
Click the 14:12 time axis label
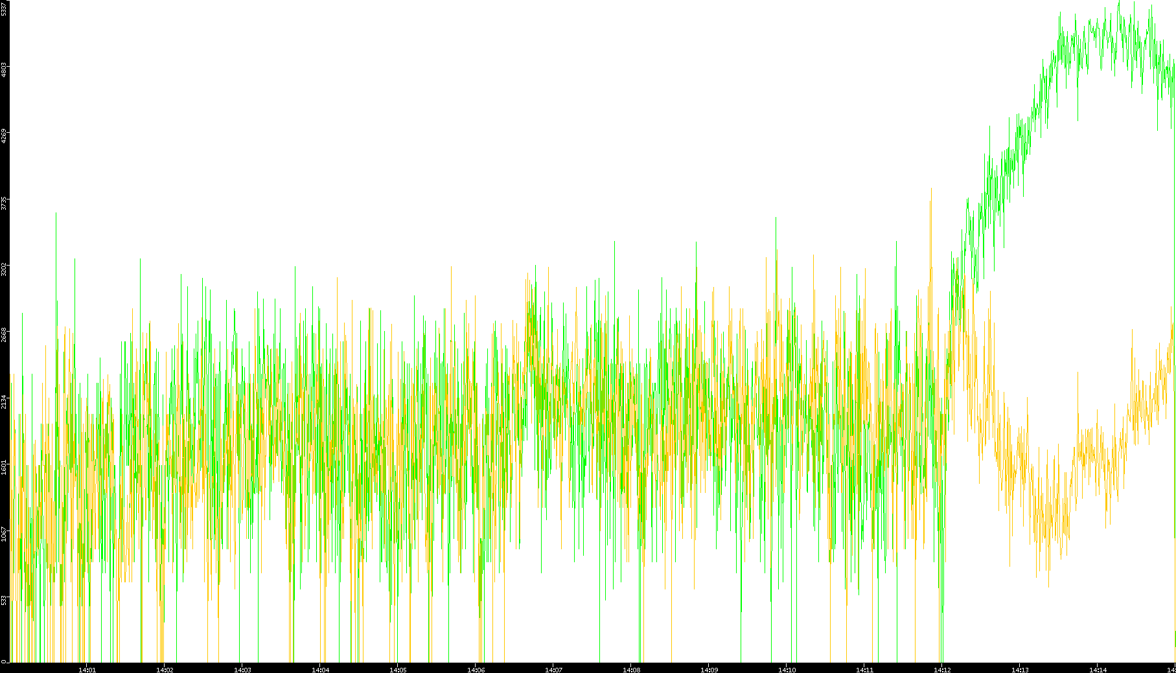[942, 669]
